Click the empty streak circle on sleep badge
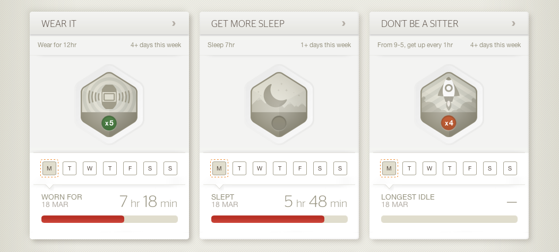Image resolution: width=559 pixels, height=252 pixels. 279,124
